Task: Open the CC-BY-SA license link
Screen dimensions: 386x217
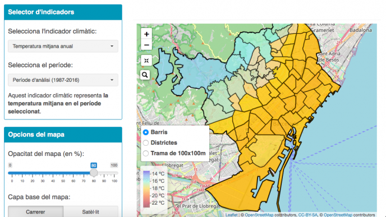Action: coord(307,215)
